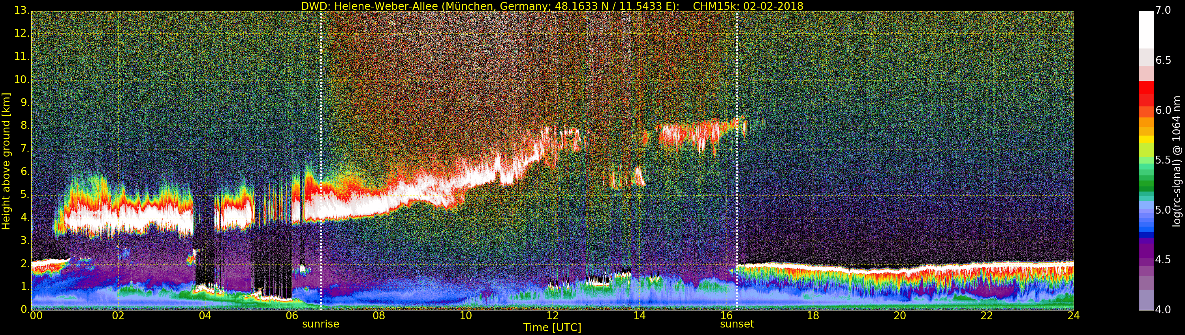
Task: Click the 20 tick on the time axis
Action: pos(900,316)
